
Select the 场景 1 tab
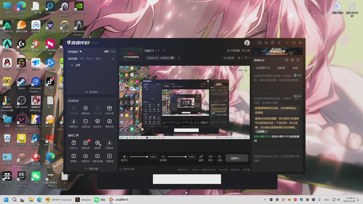click(98, 59)
